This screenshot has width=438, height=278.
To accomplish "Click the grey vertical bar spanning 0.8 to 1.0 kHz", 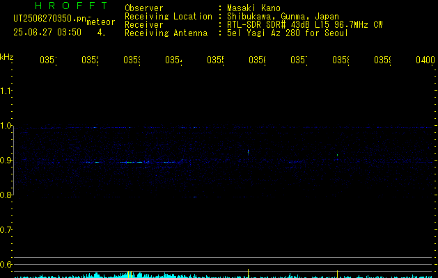I will pos(13,161).
